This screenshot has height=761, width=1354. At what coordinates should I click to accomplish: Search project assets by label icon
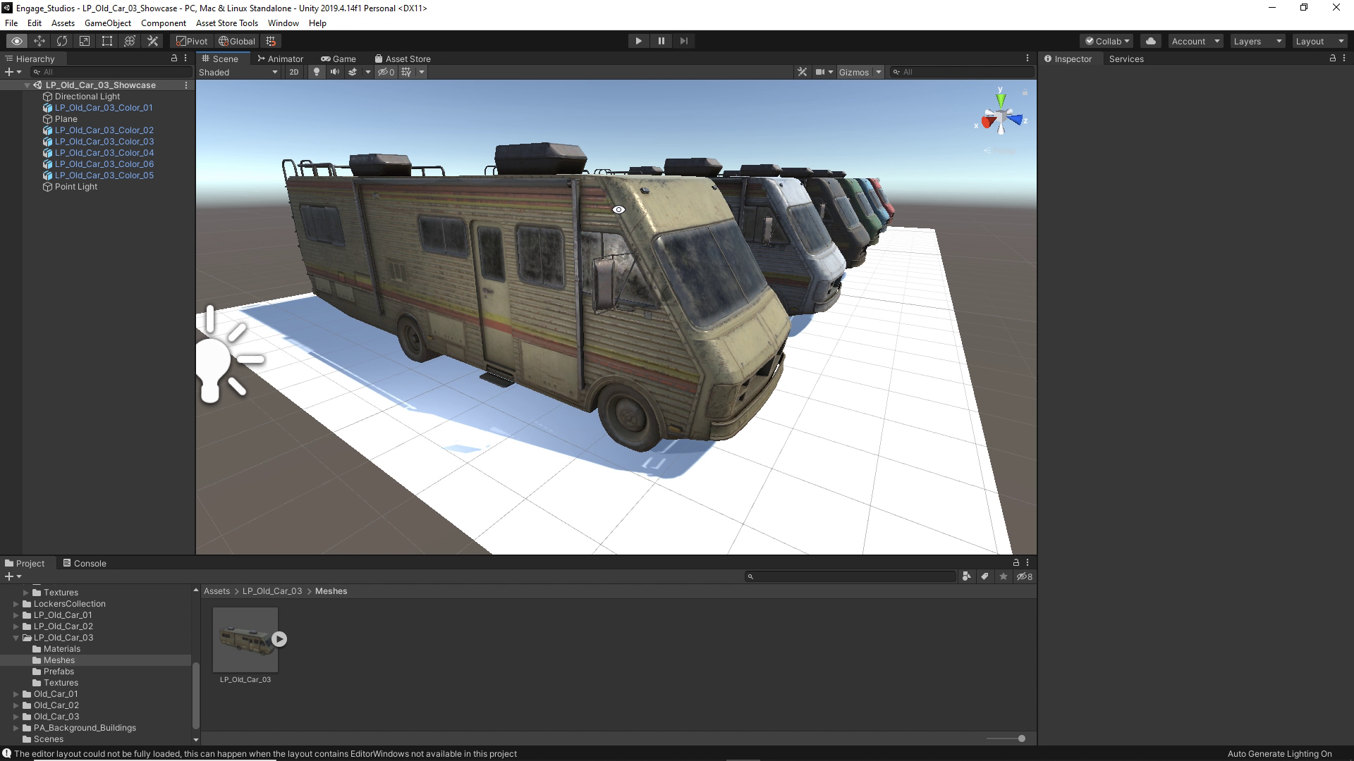pos(985,576)
